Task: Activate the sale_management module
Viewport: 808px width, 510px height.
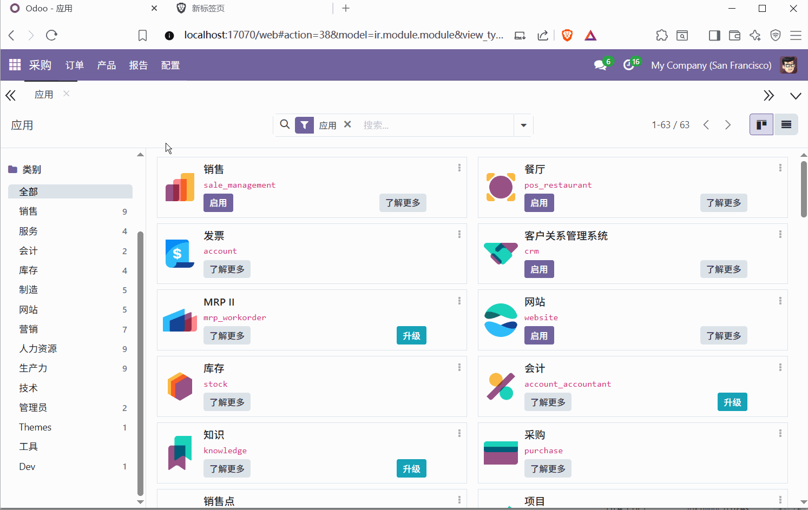Action: 218,203
